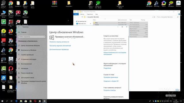Screen dimensions: 184x103
Task: Open the 'Сведения о сборке ОС' link
Action: [x=111, y=81]
